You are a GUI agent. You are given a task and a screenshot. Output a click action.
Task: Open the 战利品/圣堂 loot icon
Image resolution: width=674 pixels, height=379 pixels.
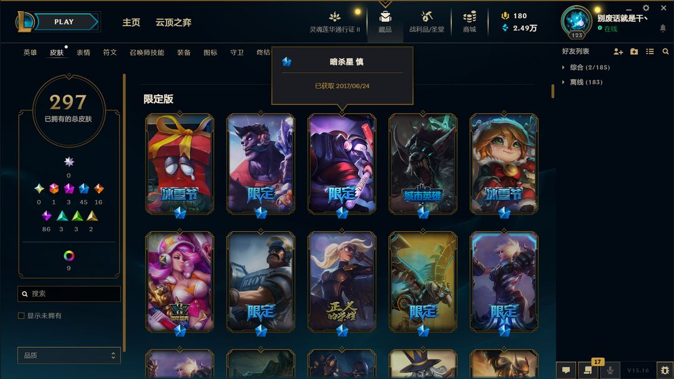tap(426, 17)
